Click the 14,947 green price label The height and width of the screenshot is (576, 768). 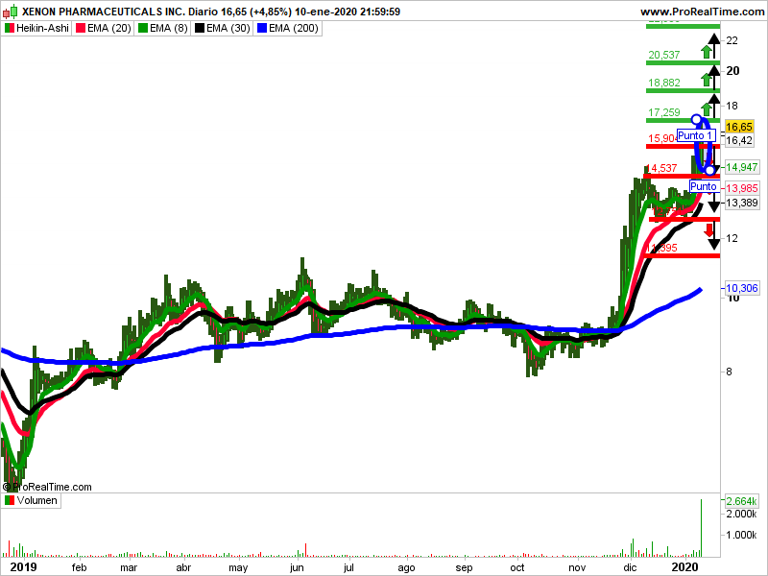point(742,167)
